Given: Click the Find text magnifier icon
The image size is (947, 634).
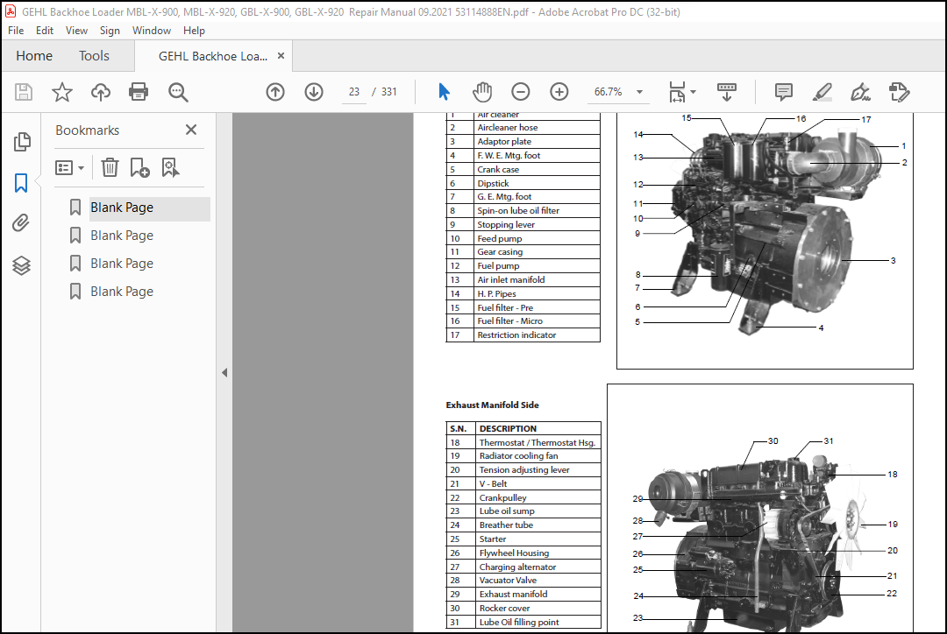Looking at the screenshot, I should click(x=178, y=92).
